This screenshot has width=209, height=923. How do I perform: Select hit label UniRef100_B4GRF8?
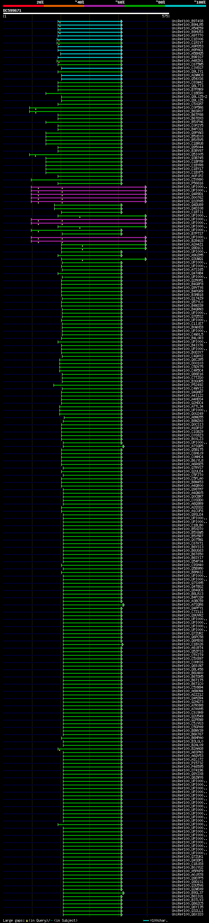[x=187, y=284]
